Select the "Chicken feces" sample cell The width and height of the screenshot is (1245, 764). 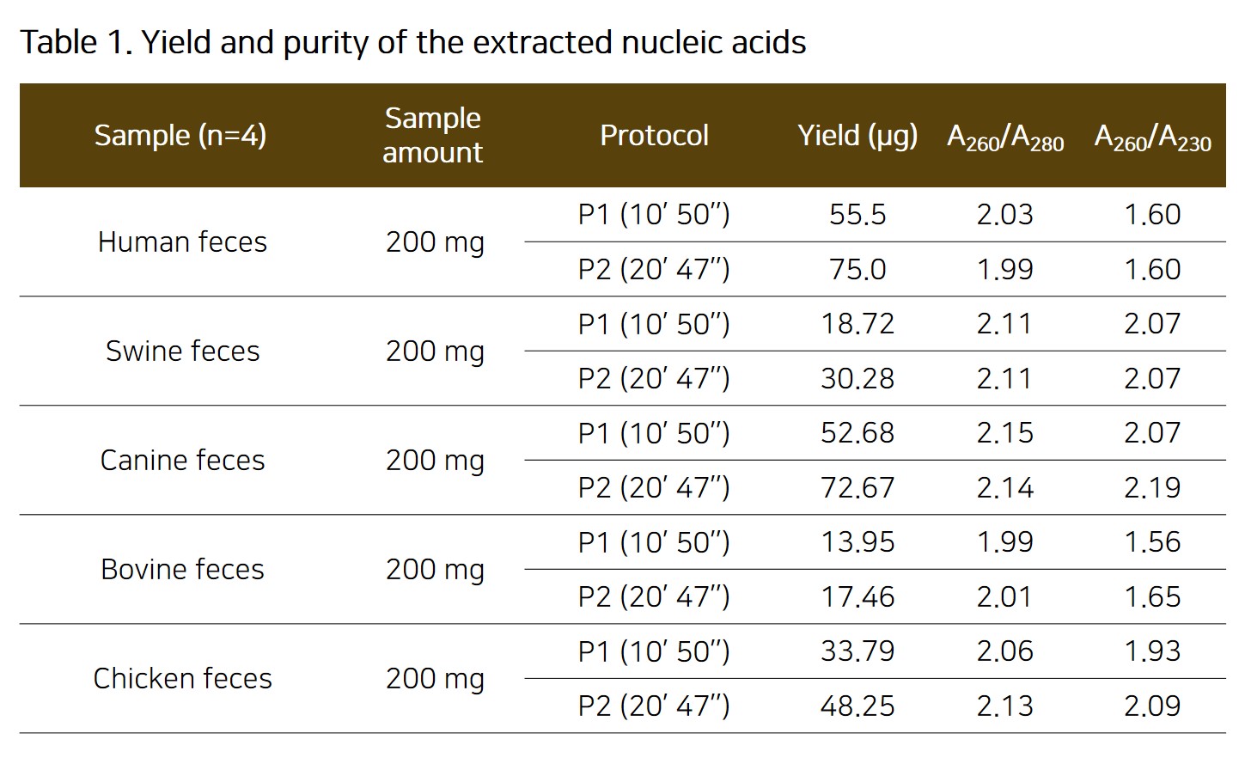(x=182, y=678)
